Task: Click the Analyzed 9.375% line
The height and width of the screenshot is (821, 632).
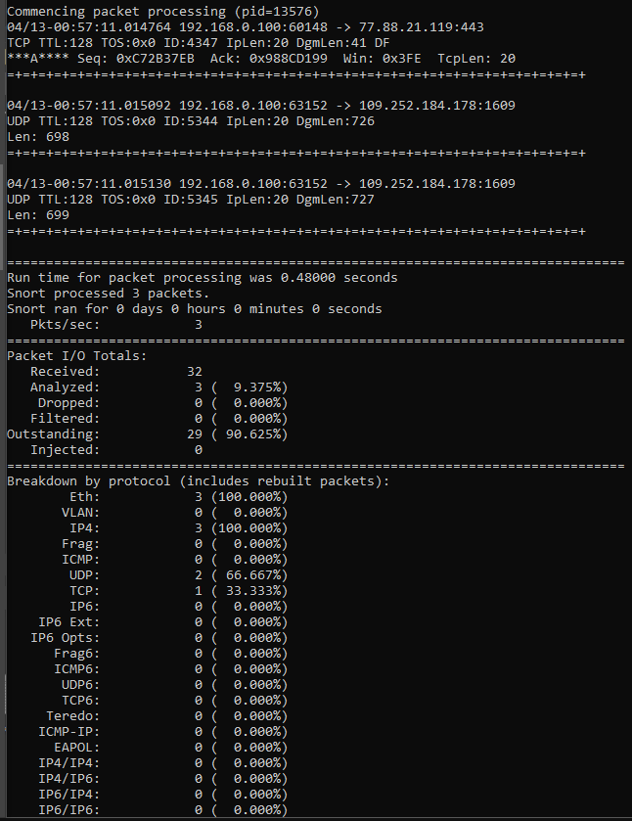Action: tap(159, 387)
